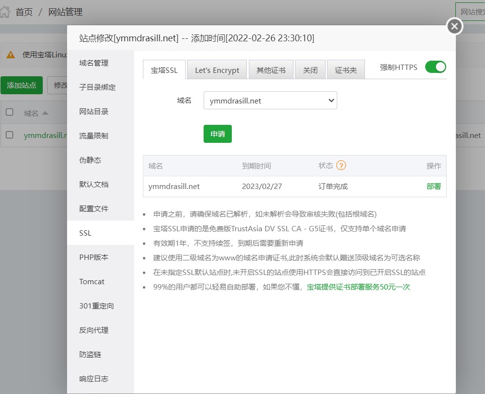The width and height of the screenshot is (485, 394).
Task: Click the home icon in breadcrumb
Action: pos(5,12)
